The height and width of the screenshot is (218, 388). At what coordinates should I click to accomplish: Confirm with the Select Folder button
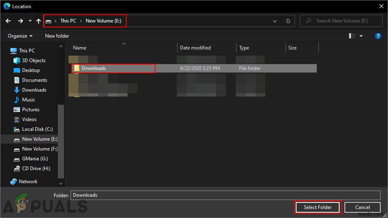click(x=318, y=207)
